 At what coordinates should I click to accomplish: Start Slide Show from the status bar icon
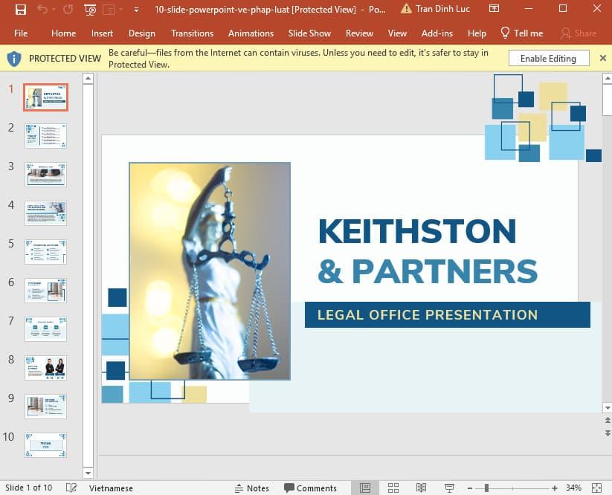point(449,488)
